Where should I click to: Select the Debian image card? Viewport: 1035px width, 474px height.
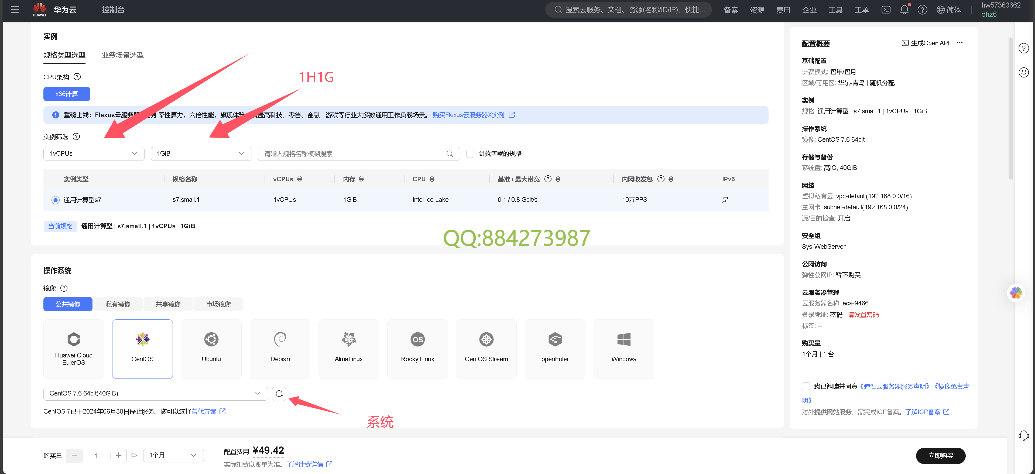point(280,349)
